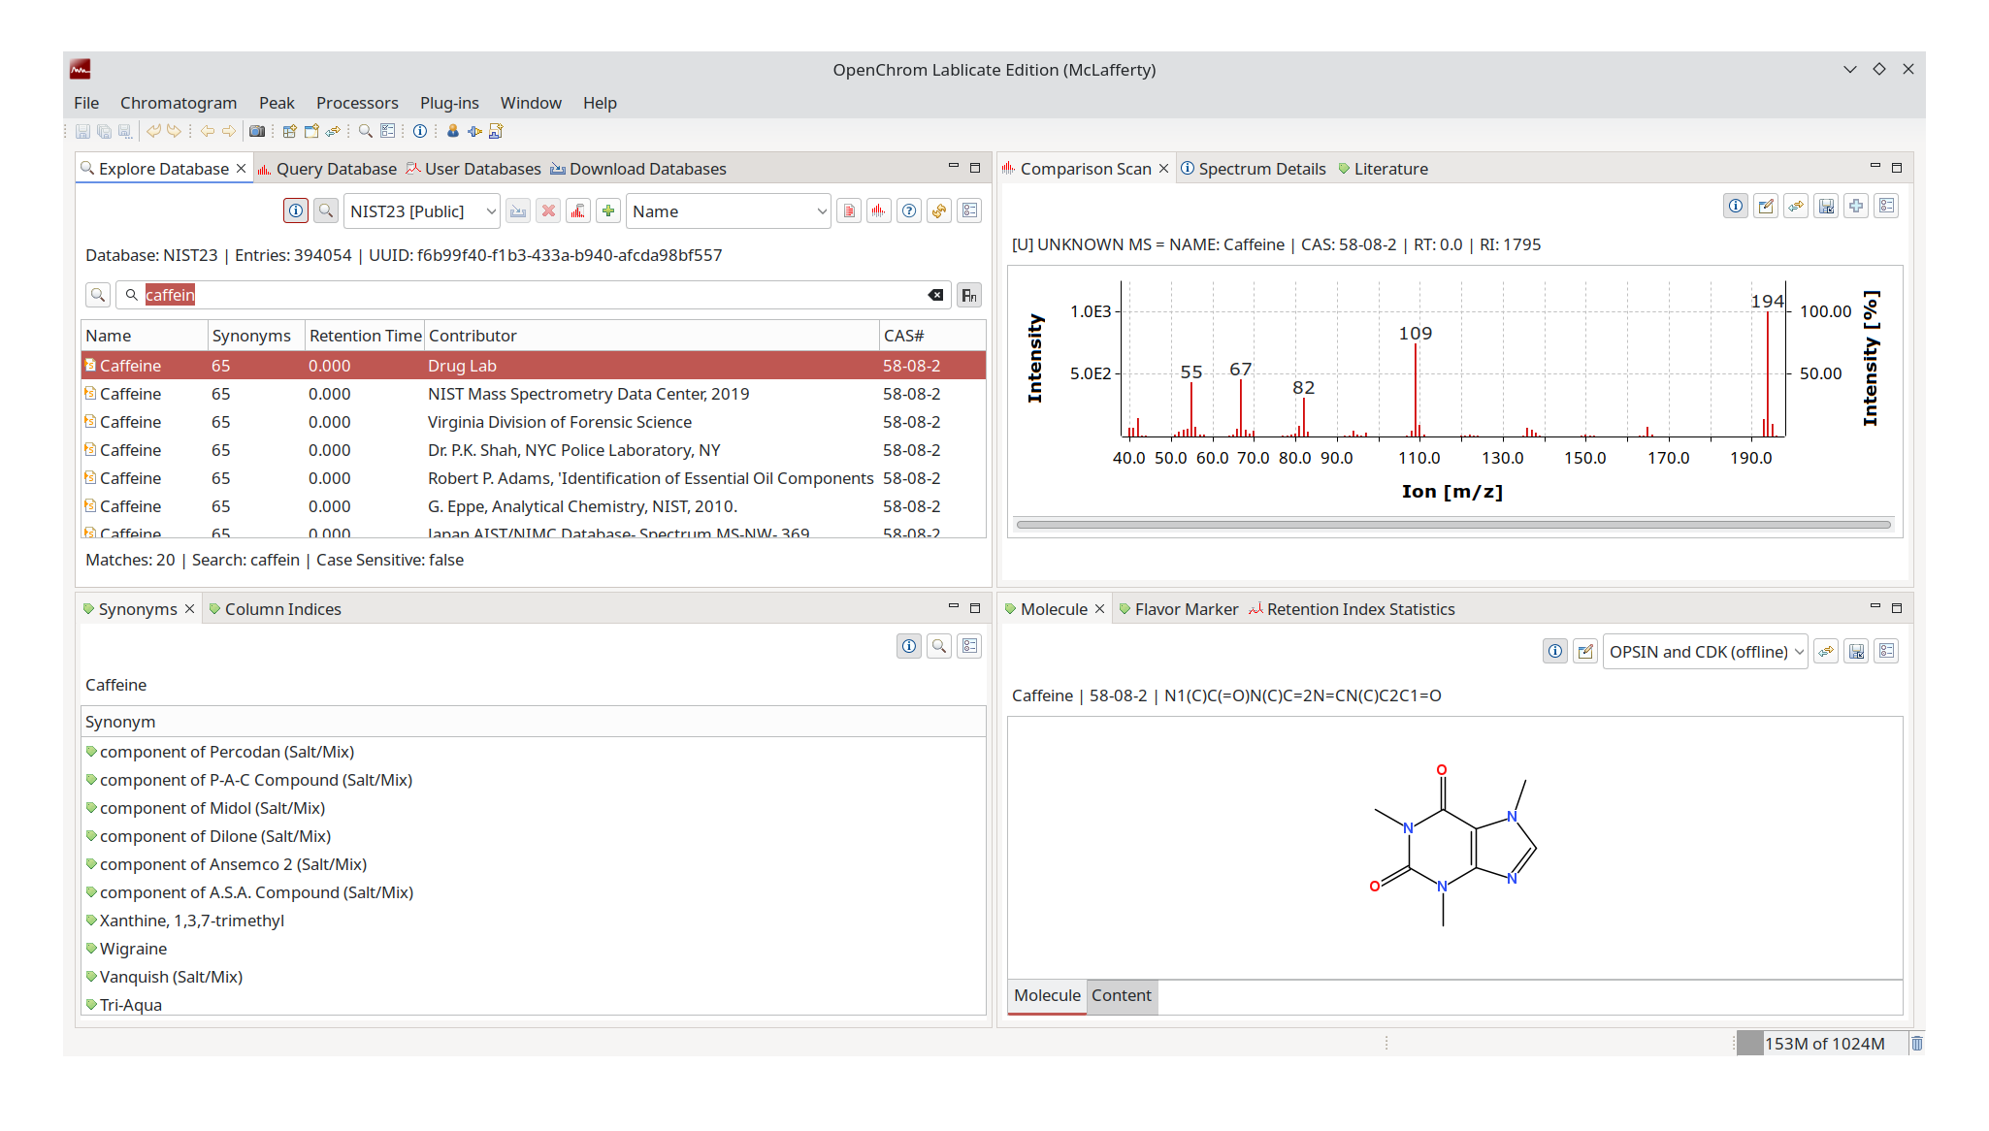Toggle the settings icon in Synonyms panel
The width and height of the screenshot is (1989, 1131).
click(969, 645)
